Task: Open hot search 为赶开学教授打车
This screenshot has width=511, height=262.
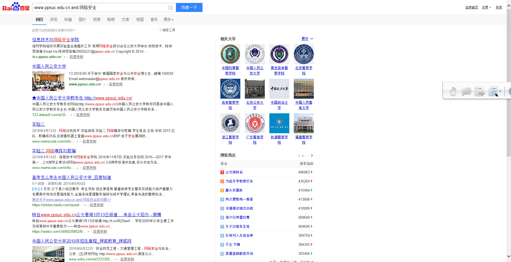Action: pos(239,181)
